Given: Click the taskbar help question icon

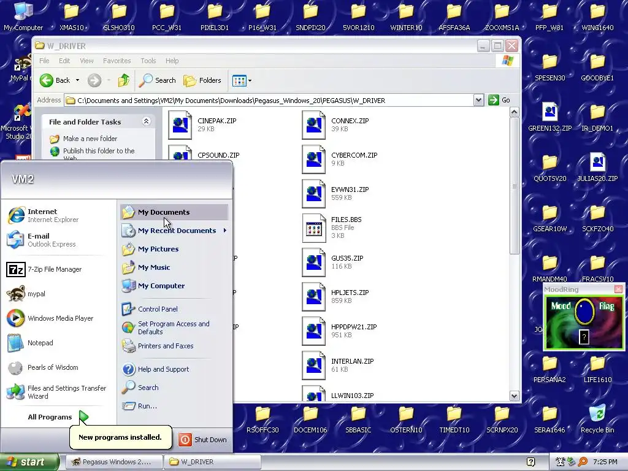Looking at the screenshot, I should pyautogui.click(x=530, y=462).
